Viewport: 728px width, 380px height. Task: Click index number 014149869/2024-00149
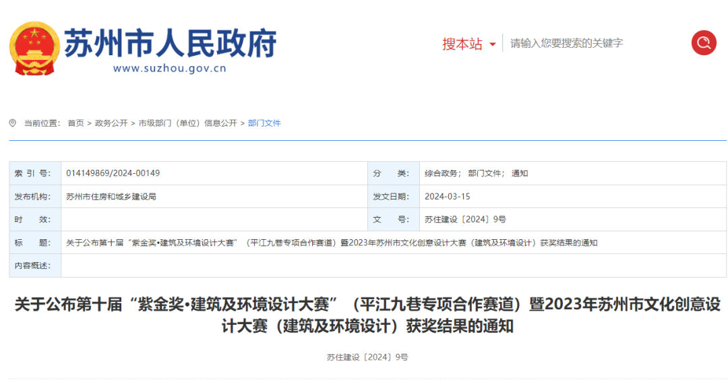[113, 173]
